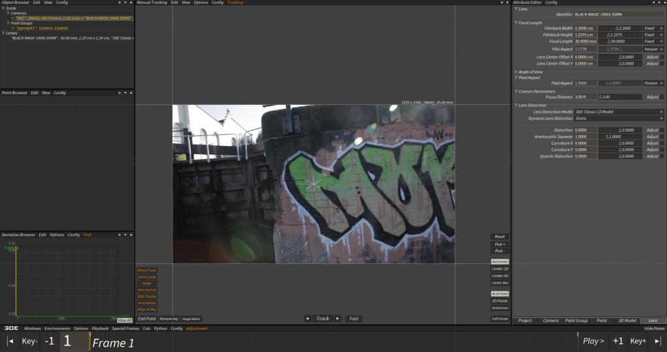Screen dimensions: 667x352
Task: Open Python menu in main menu bar
Action: 160,329
